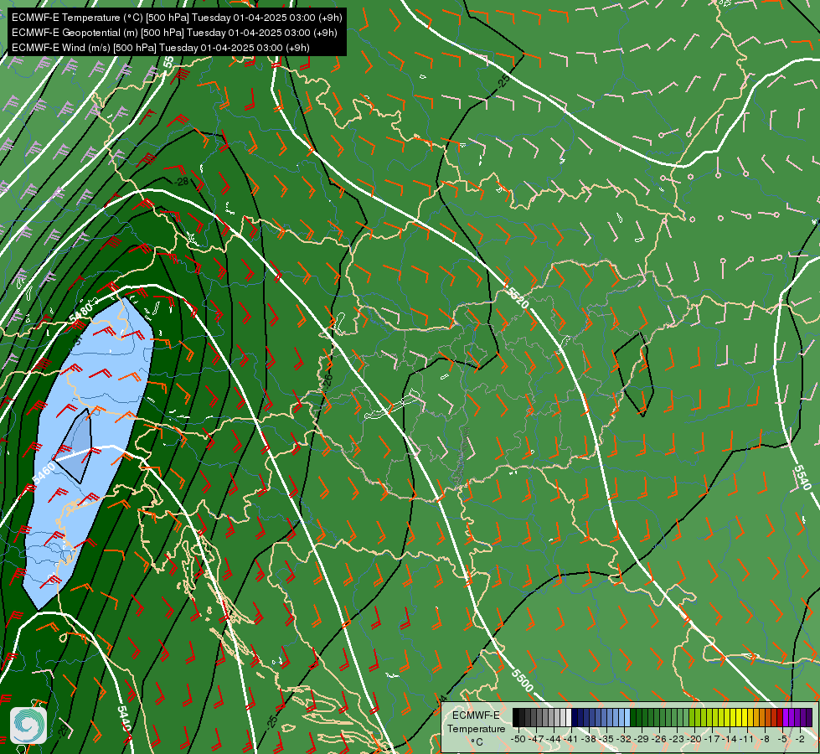
Task: Click the °C unit label in the legend
Action: pyautogui.click(x=477, y=741)
